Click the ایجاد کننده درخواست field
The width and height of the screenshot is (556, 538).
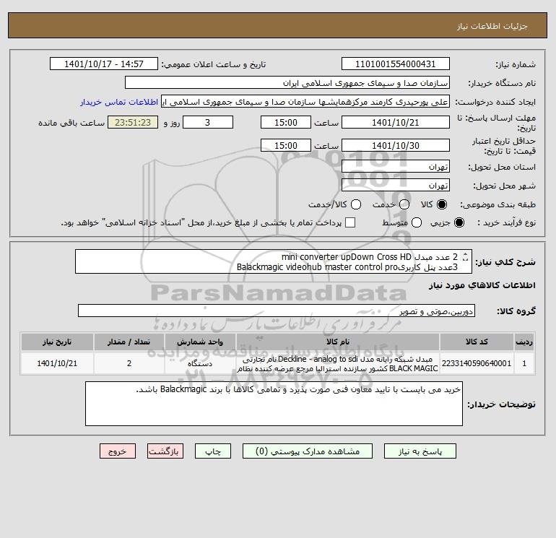pos(305,101)
